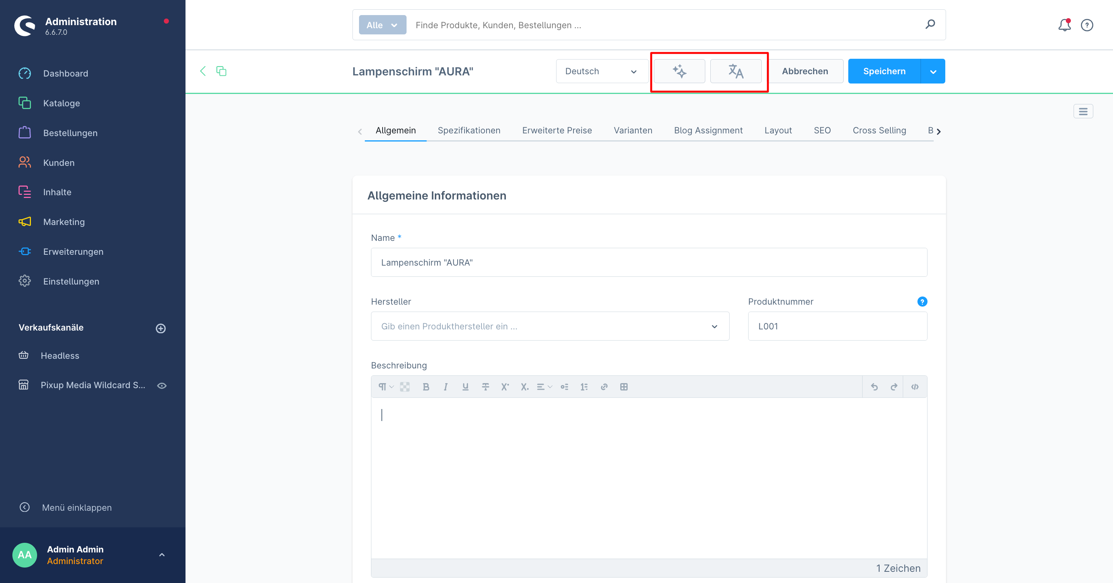Click the Produktnummer input field

click(837, 326)
